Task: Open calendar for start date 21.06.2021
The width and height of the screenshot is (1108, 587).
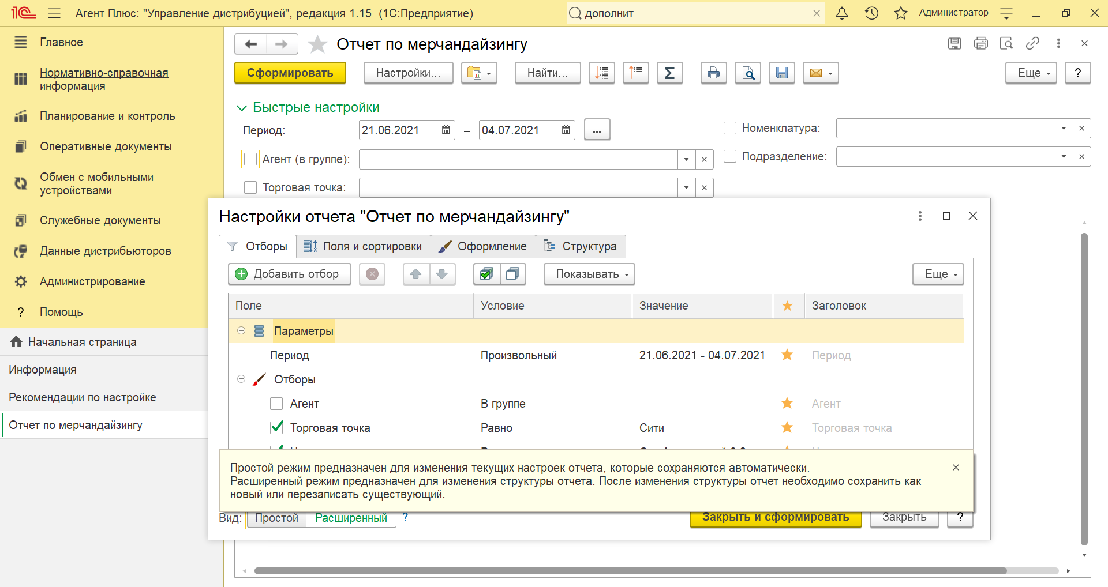Action: pyautogui.click(x=446, y=130)
